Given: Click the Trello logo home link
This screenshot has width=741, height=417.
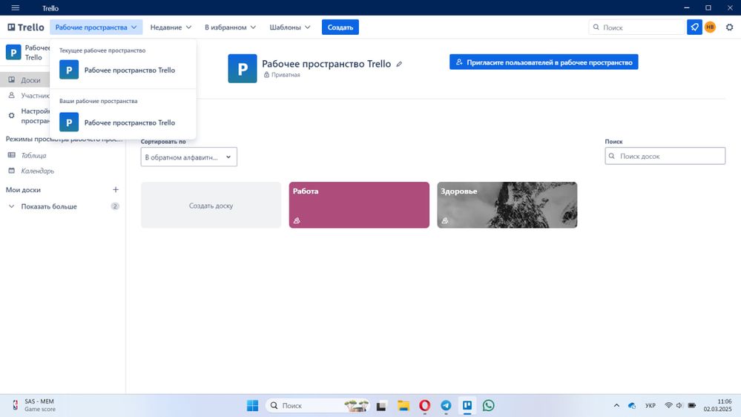Looking at the screenshot, I should pyautogui.click(x=26, y=27).
